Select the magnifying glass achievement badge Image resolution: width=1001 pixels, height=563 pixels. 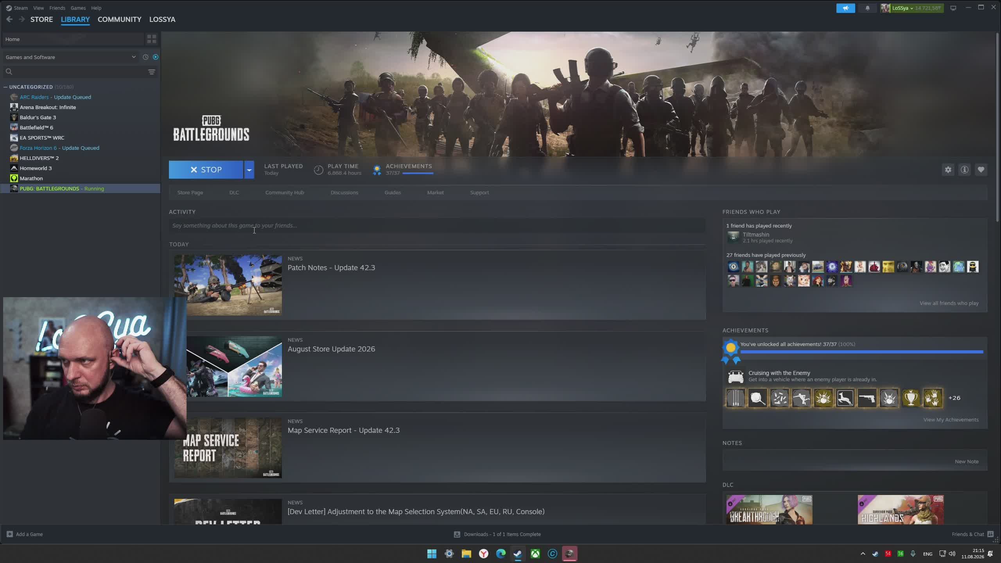click(757, 398)
